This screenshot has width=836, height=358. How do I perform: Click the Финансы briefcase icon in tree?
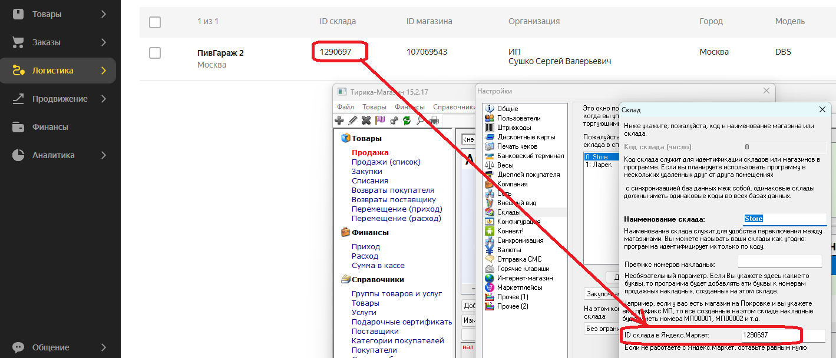click(346, 232)
